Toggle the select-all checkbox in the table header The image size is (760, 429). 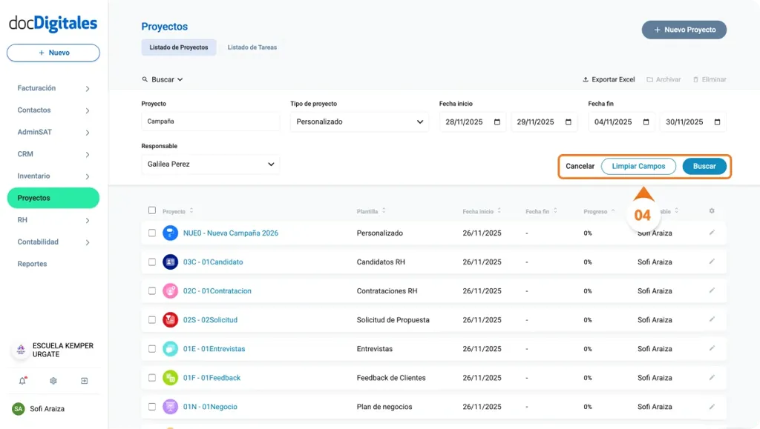tap(152, 211)
